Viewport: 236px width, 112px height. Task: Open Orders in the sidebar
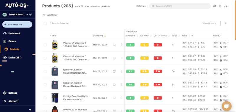click(12, 41)
